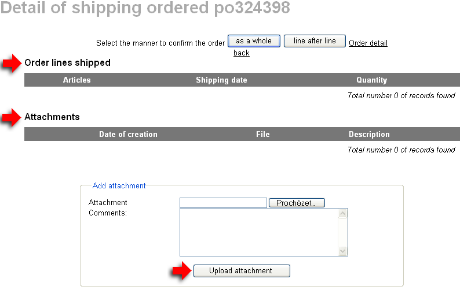Click the red arrow pointing at Upload attachment
The height and width of the screenshot is (290, 460).
(181, 271)
